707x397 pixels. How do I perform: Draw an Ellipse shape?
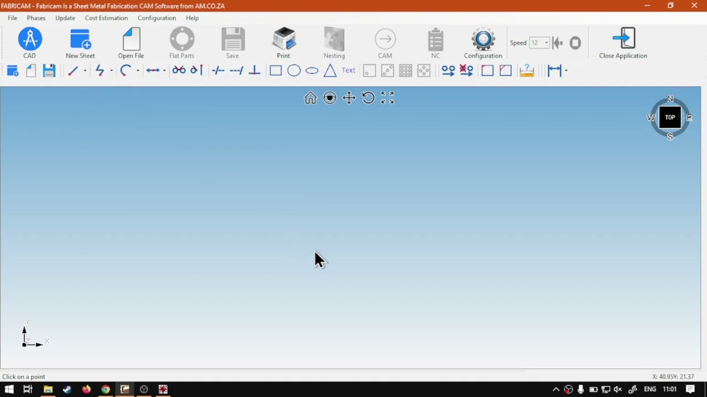tap(312, 71)
